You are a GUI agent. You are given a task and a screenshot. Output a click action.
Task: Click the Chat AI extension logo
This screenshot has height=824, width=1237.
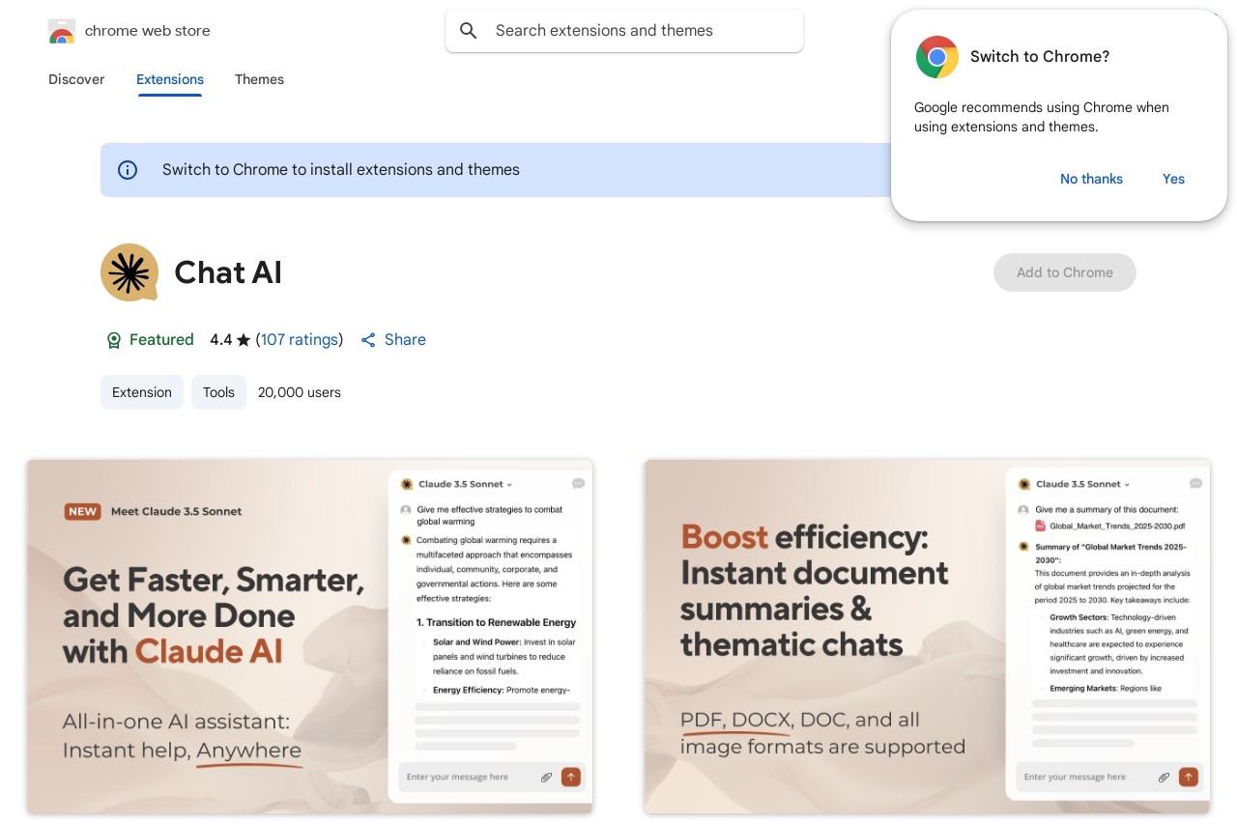coord(129,272)
